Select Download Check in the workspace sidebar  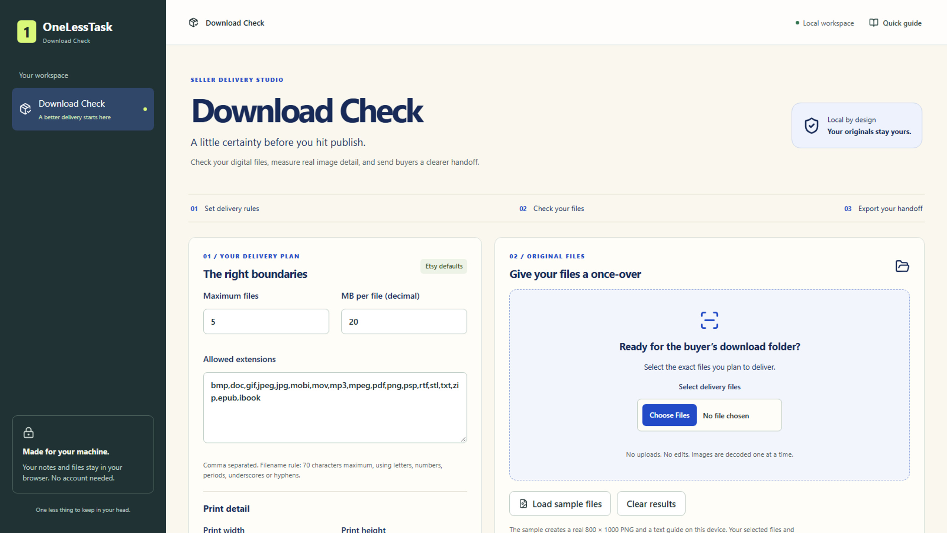pos(83,109)
